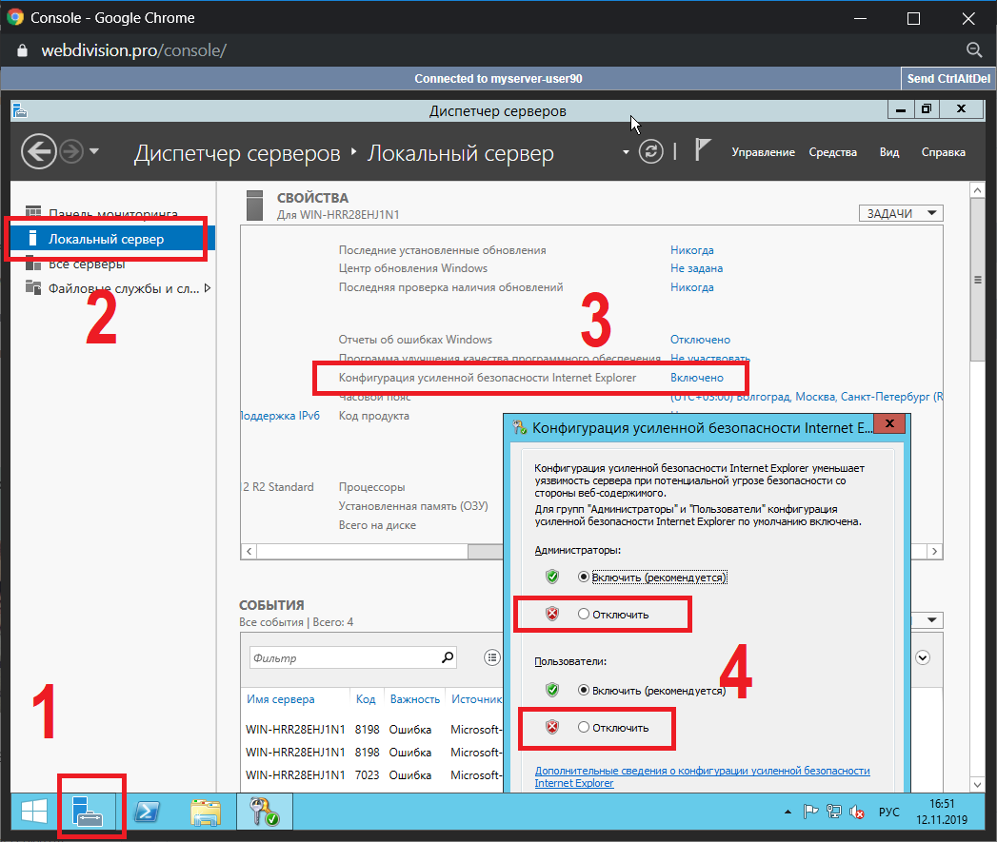The height and width of the screenshot is (842, 997).
Task: Open the Средства menu
Action: (832, 152)
